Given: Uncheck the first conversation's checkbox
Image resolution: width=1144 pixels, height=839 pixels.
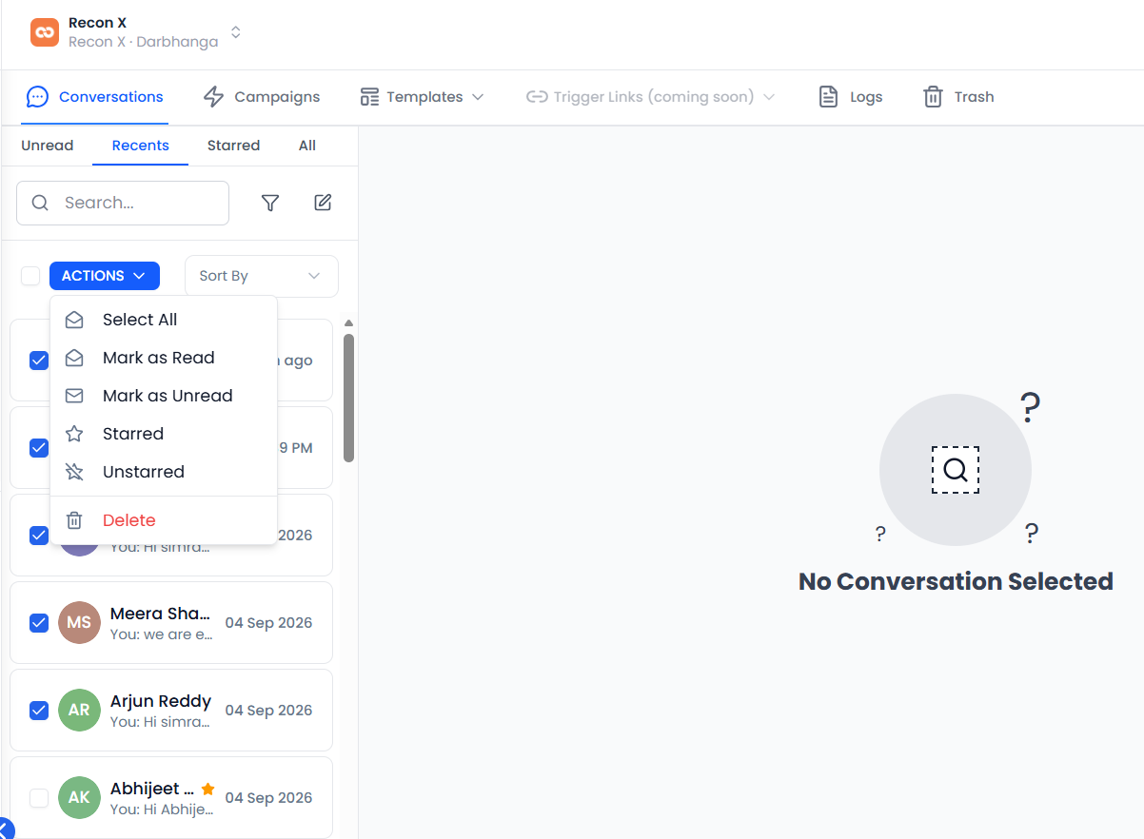Looking at the screenshot, I should click(x=39, y=360).
